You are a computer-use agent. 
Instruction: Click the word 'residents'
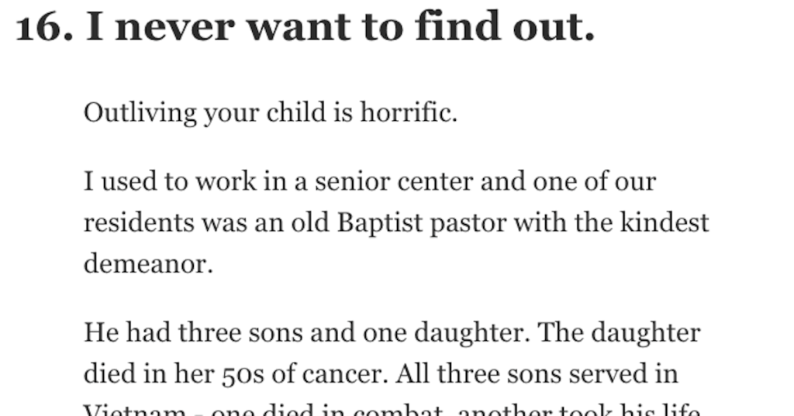coord(139,222)
